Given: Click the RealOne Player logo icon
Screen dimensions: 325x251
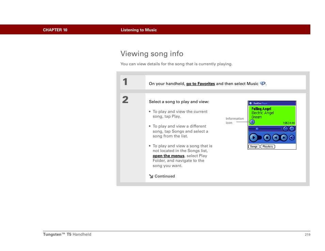Looking at the screenshot, I should pyautogui.click(x=250, y=103).
